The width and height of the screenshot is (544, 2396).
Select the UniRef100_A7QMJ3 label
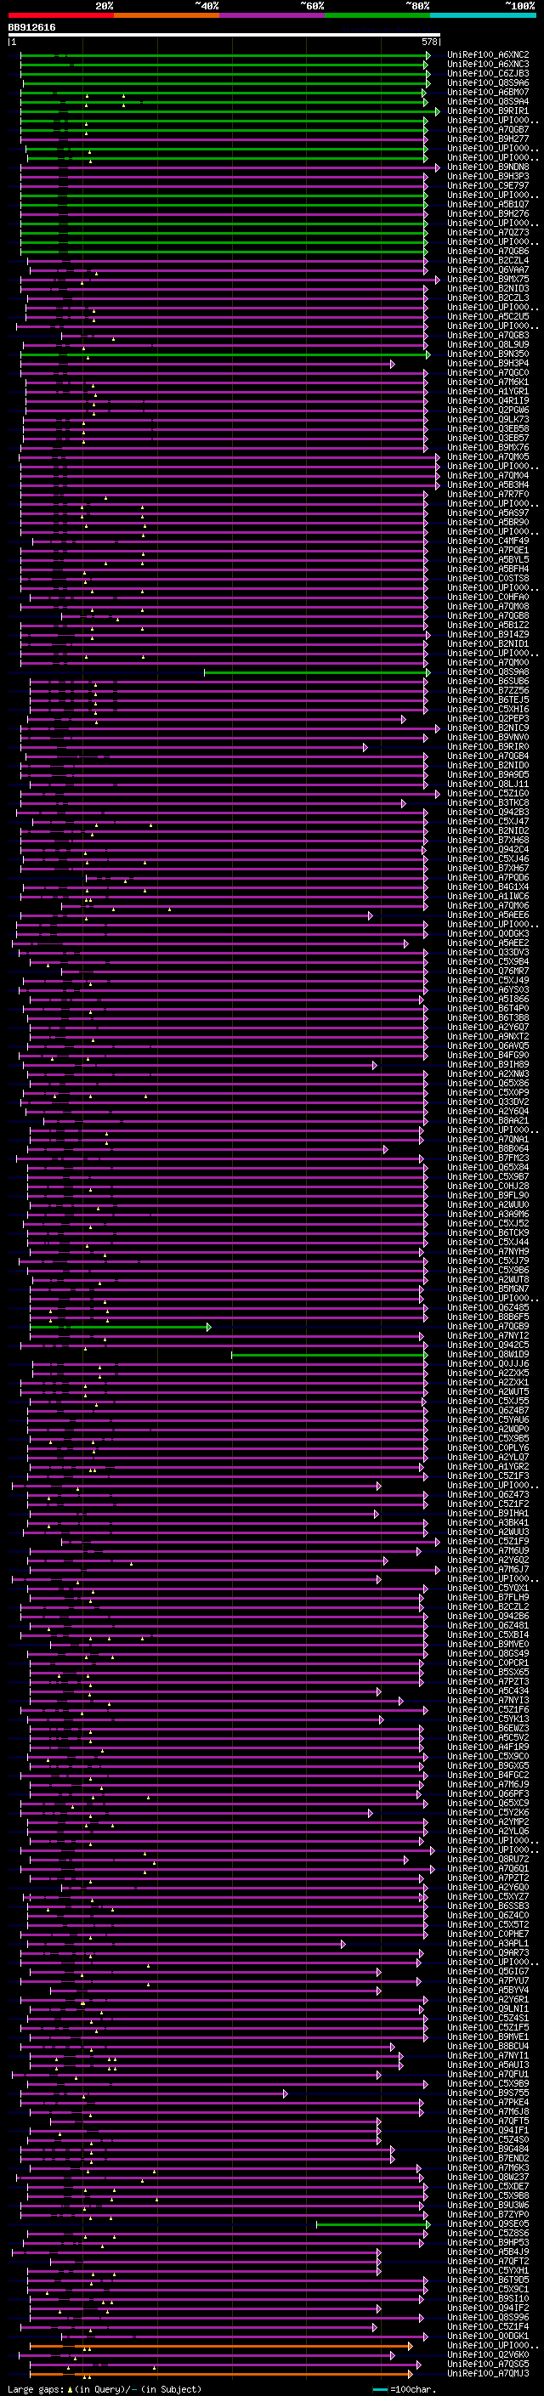tap(488, 2374)
